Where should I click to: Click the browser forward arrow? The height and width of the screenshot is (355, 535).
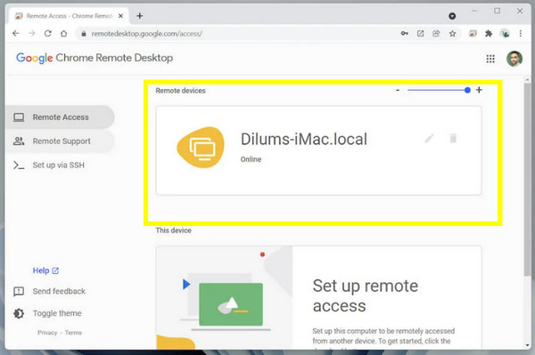(x=32, y=33)
